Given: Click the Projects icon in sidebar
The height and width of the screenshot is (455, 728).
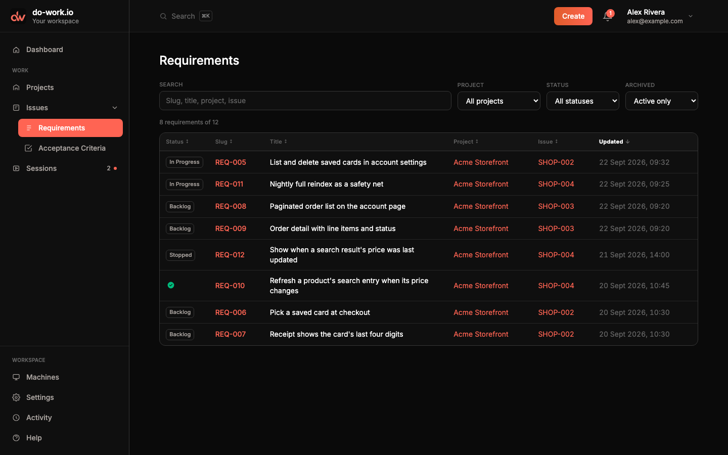Looking at the screenshot, I should 16,87.
